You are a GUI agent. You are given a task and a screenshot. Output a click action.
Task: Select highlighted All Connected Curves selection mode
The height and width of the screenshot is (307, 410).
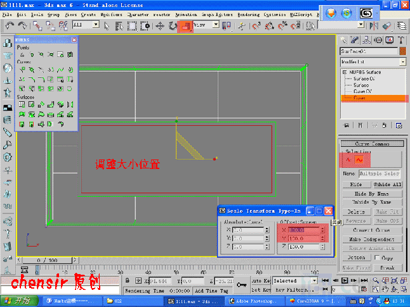tap(360, 160)
